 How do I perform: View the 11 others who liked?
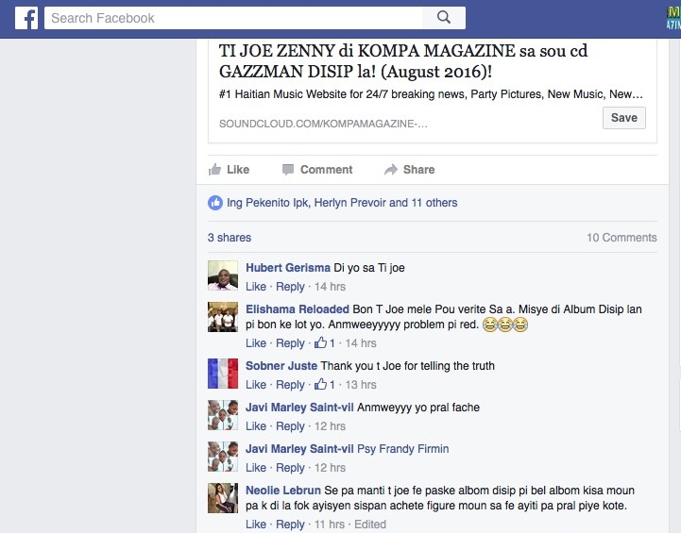pos(434,203)
